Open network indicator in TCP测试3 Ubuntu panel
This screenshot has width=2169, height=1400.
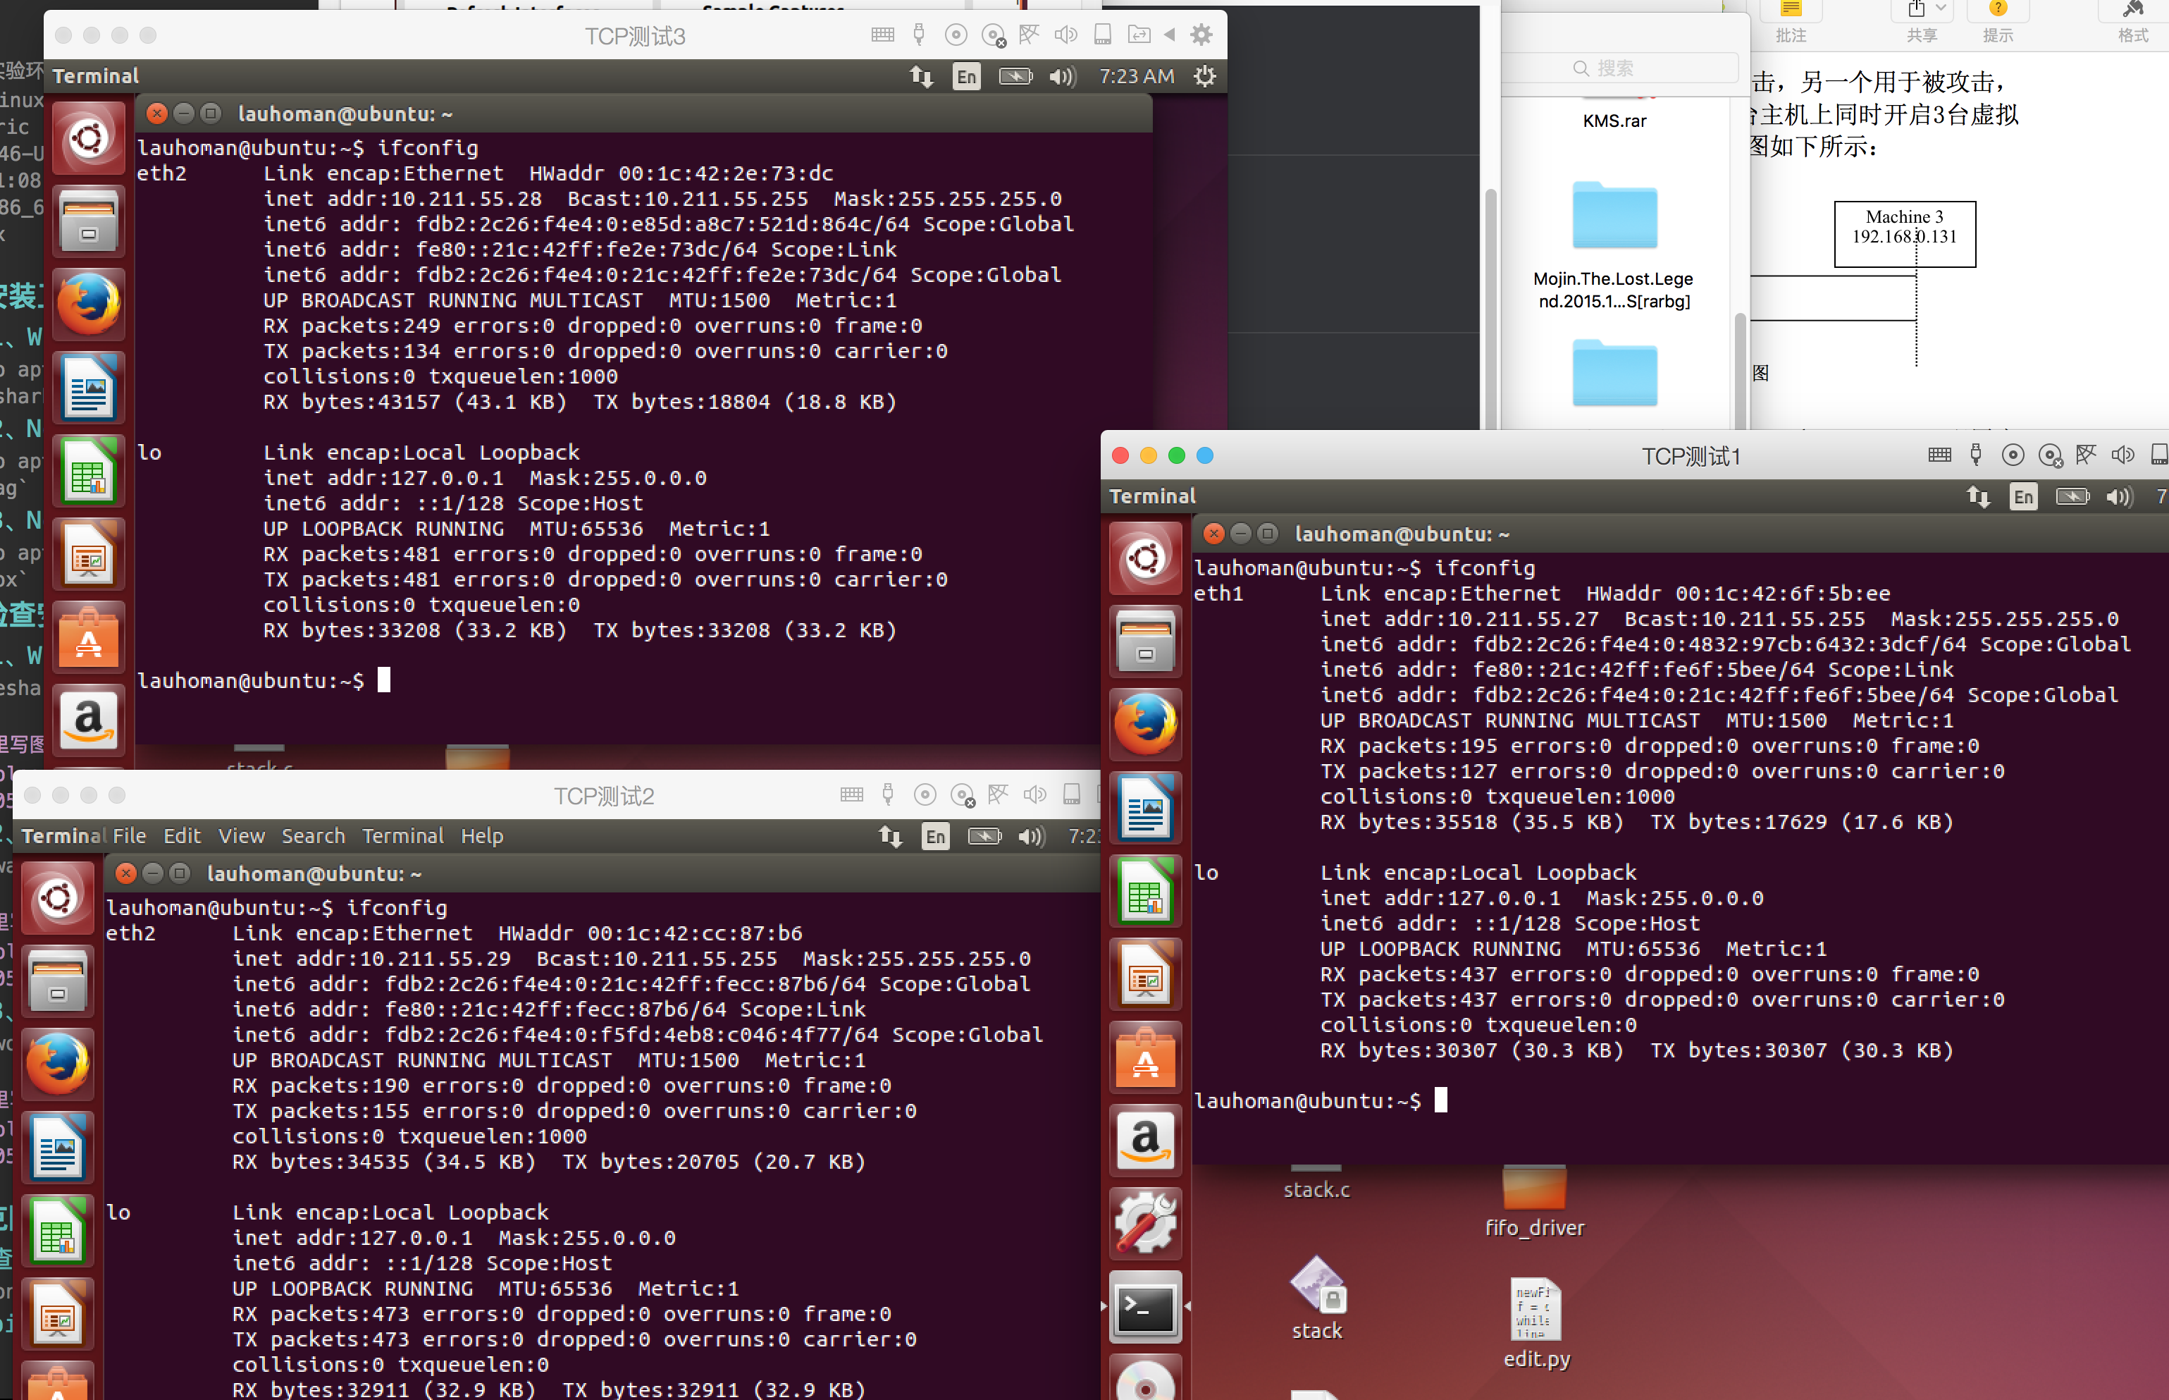tap(922, 76)
